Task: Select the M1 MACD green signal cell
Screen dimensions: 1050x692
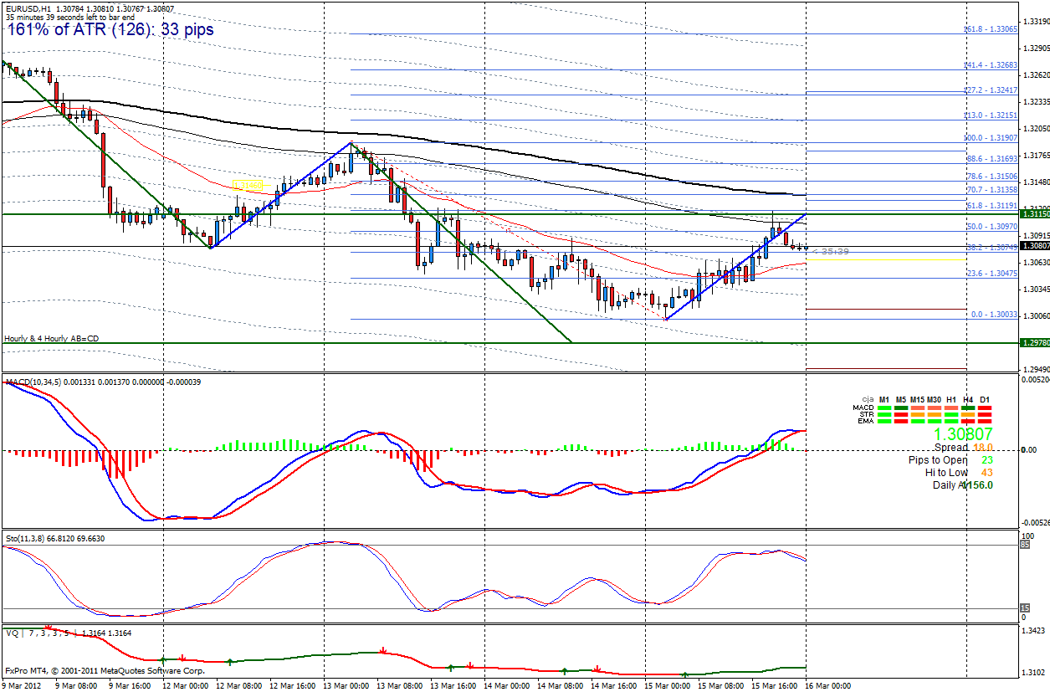Action: [x=884, y=408]
